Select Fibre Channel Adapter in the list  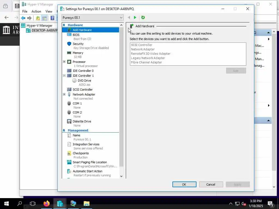tap(146, 62)
